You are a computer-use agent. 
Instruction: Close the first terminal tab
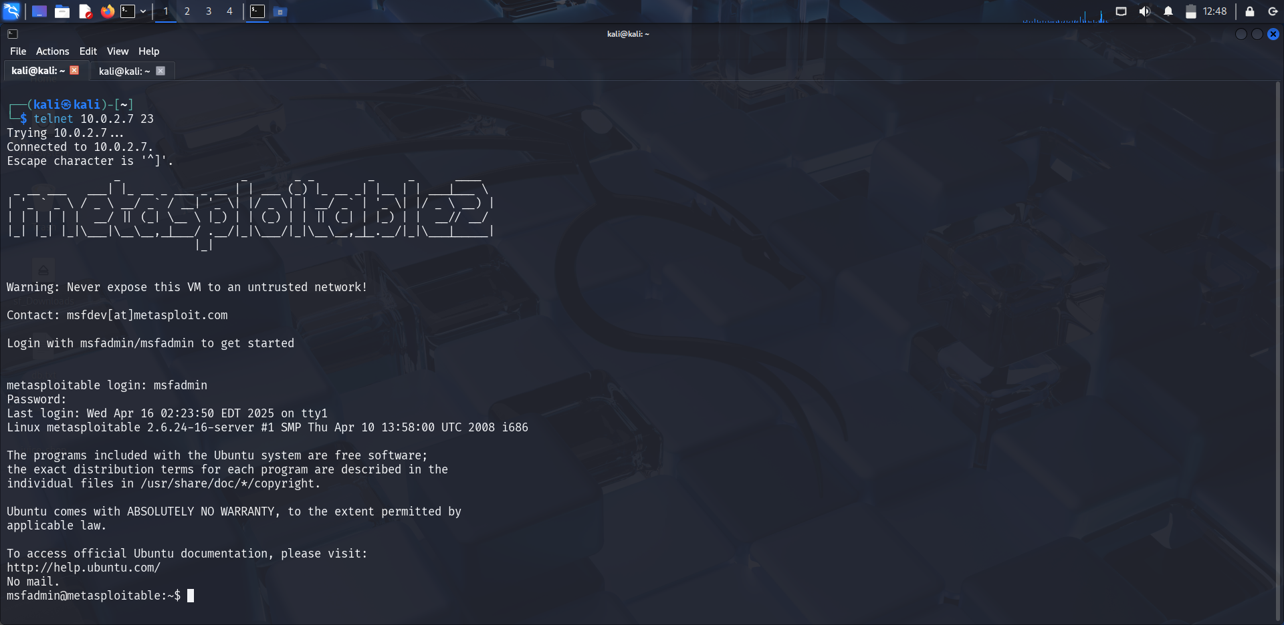(74, 70)
